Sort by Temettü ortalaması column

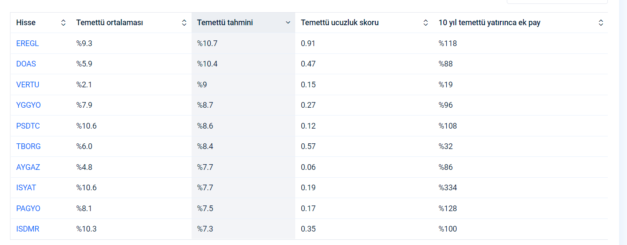184,23
